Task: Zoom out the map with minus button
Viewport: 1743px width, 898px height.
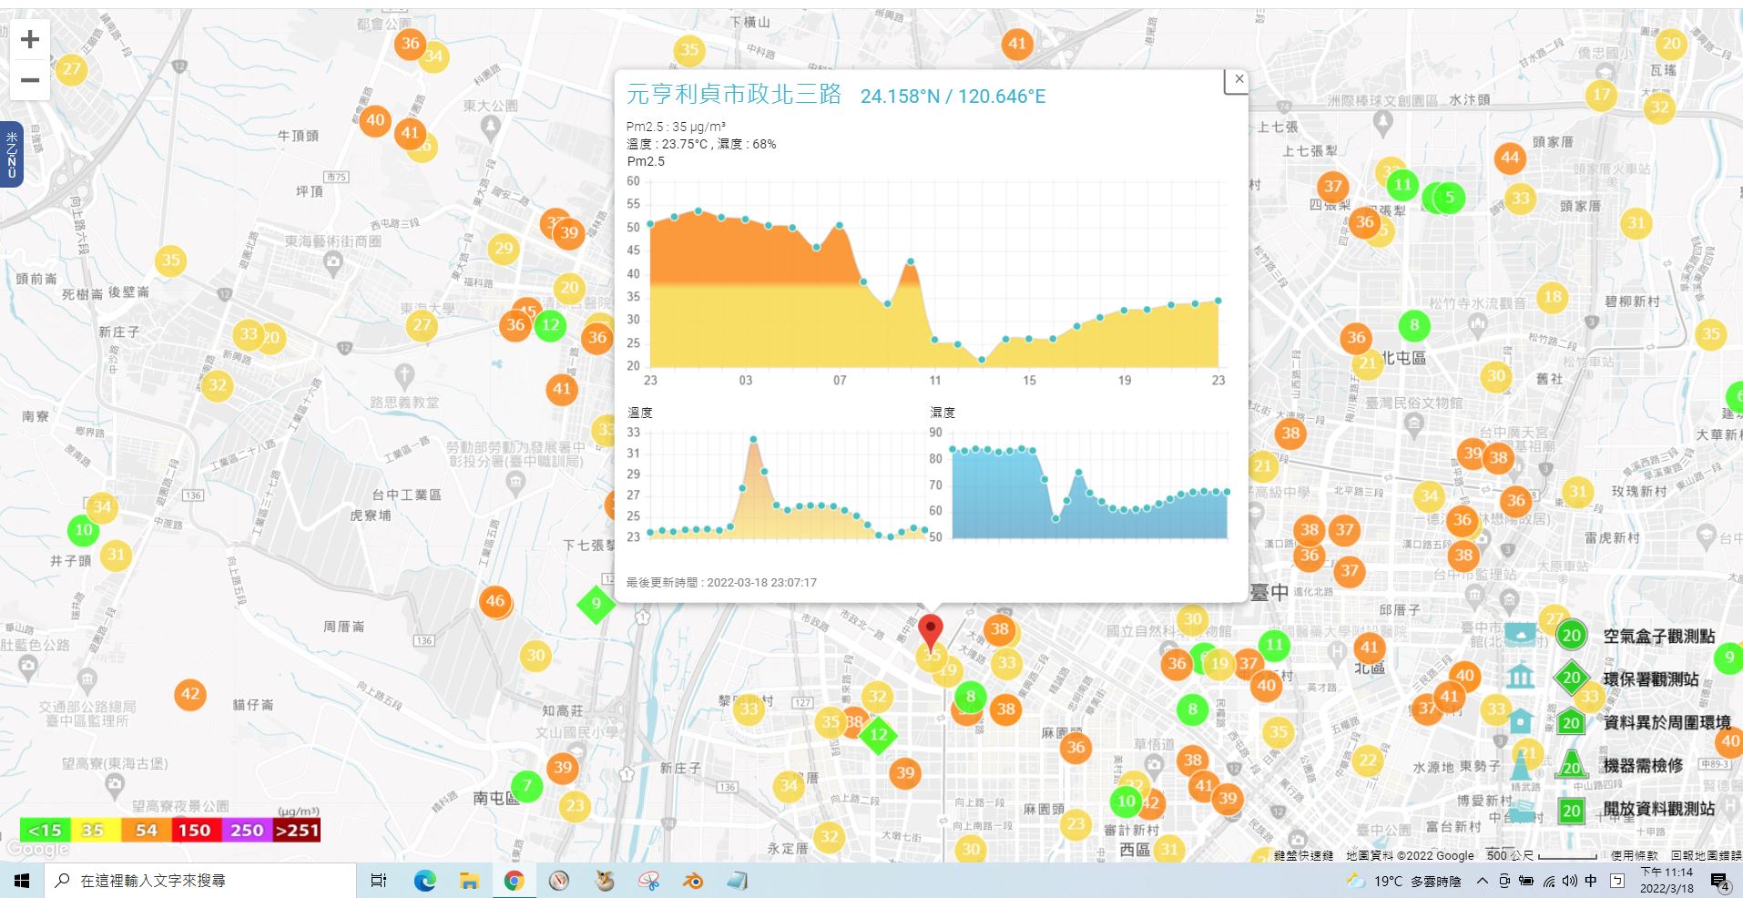Action: pyautogui.click(x=30, y=80)
